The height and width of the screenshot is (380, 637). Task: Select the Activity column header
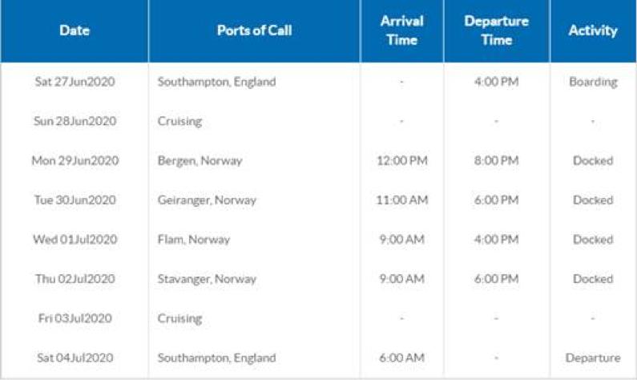[593, 30]
